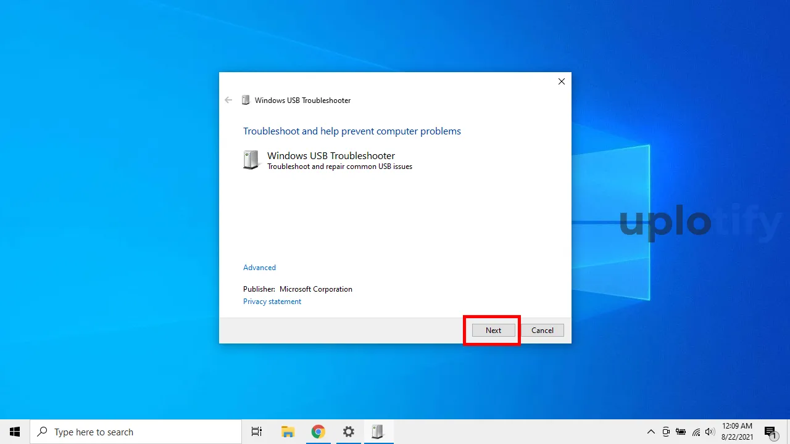Cancel the USB Troubleshooter dialog

point(543,331)
